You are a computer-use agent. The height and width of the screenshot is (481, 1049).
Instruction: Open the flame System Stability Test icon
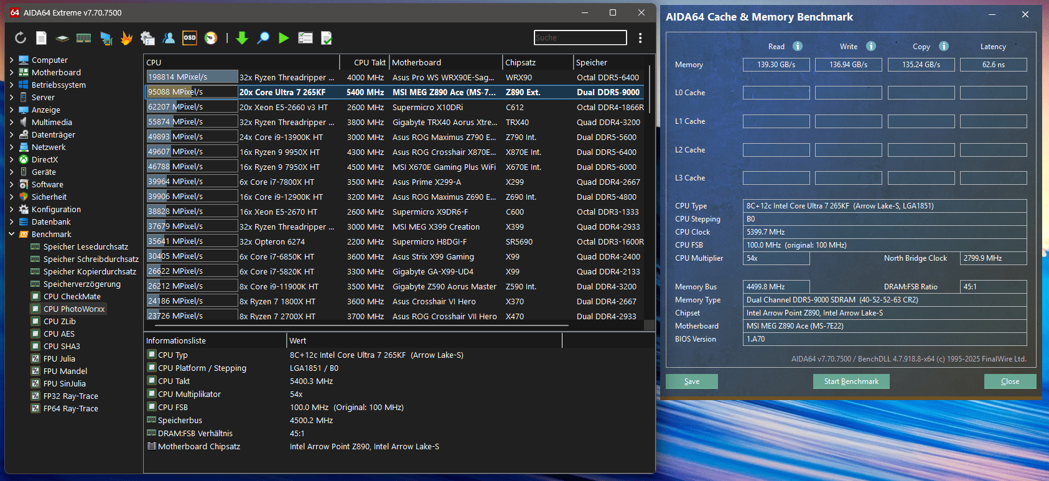(x=126, y=38)
